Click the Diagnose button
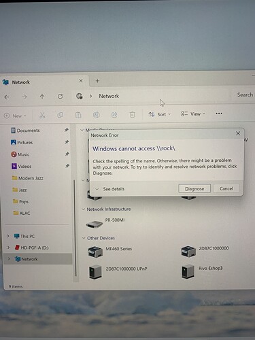This screenshot has height=340, width=255. click(194, 188)
